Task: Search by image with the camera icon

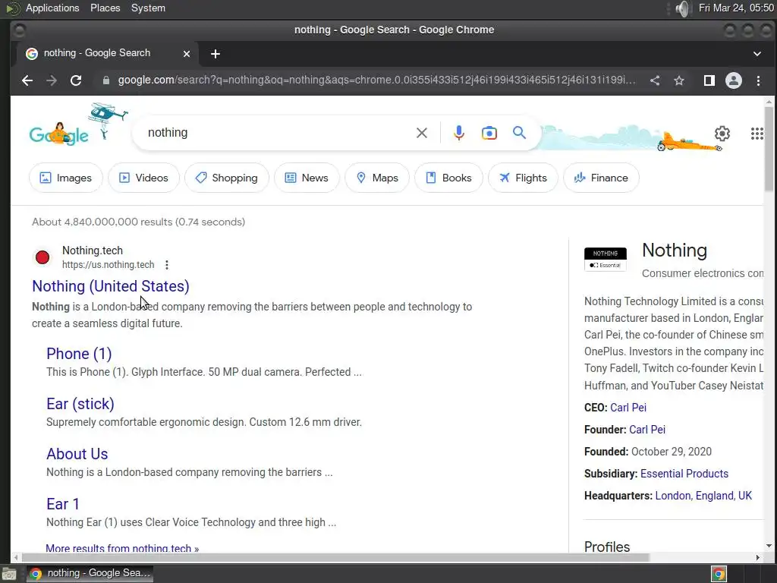Action: pyautogui.click(x=489, y=133)
